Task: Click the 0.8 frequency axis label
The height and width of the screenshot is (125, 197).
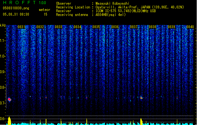Action: click(x=3, y=87)
